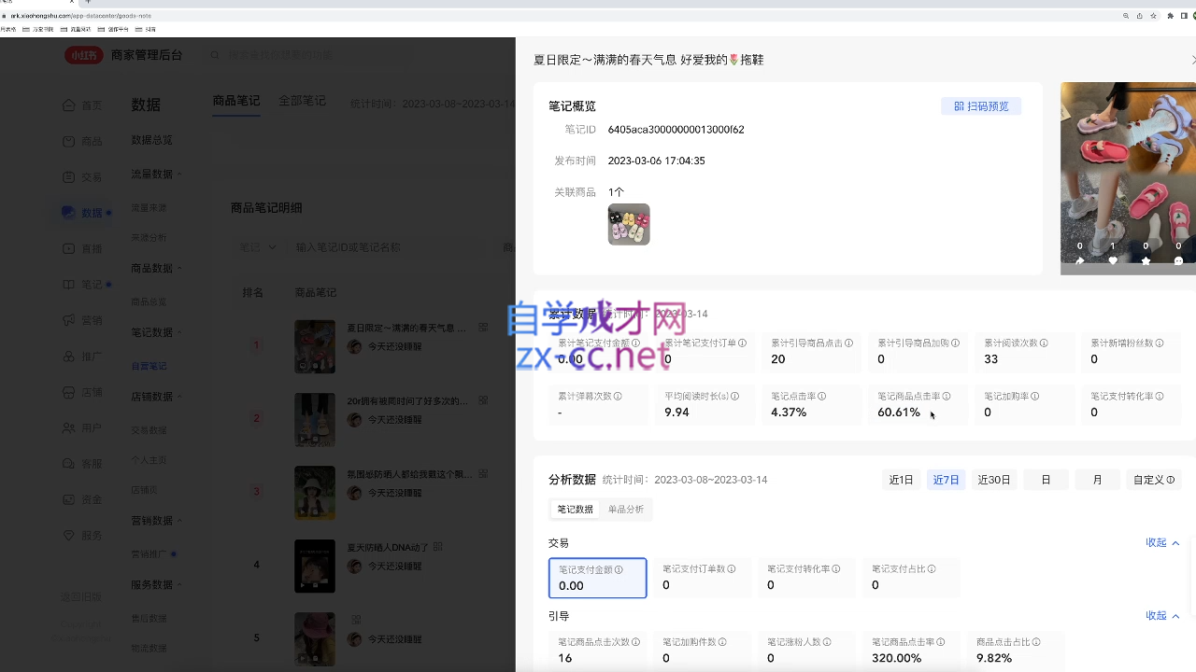
Task: Select the 月 time range option
Action: (1097, 480)
